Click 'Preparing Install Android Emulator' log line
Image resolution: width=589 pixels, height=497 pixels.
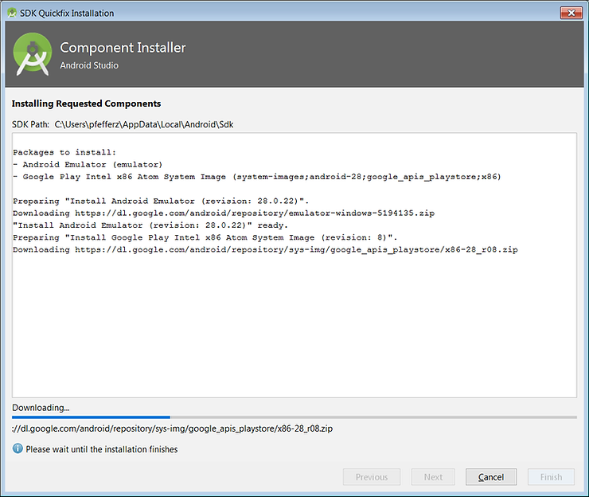[x=161, y=202]
